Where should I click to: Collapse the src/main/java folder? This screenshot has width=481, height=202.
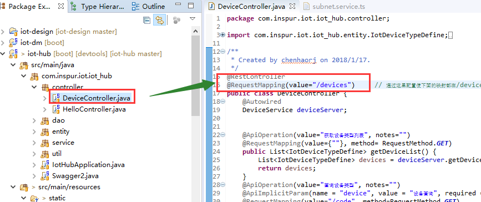coord(13,65)
